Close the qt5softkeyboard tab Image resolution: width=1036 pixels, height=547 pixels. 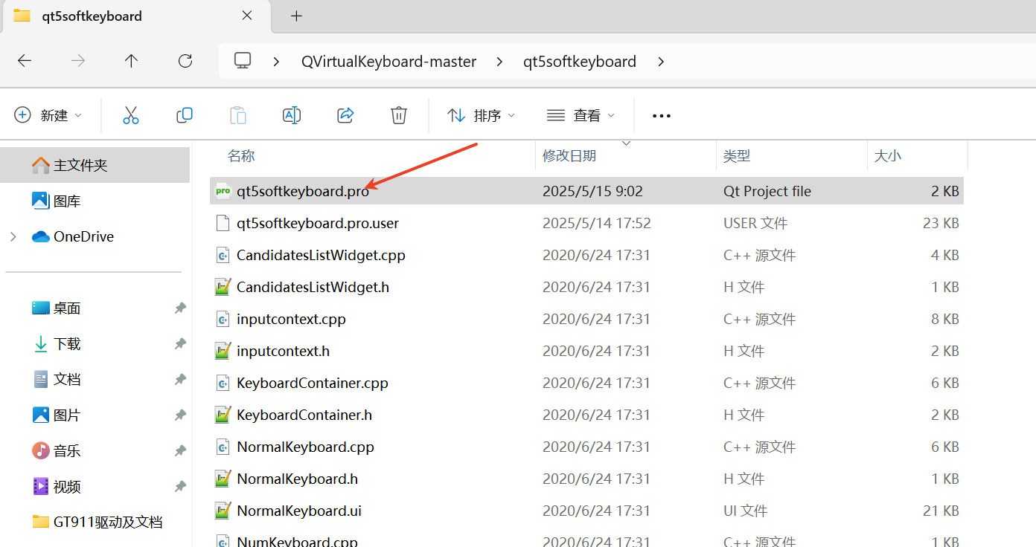coord(247,16)
